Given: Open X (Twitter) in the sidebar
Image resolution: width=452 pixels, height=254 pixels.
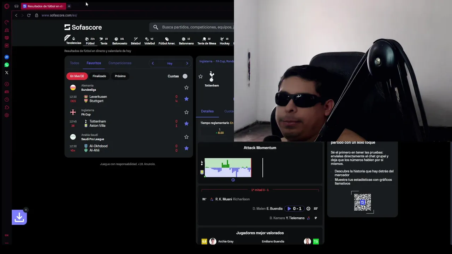Looking at the screenshot, I should point(6,73).
